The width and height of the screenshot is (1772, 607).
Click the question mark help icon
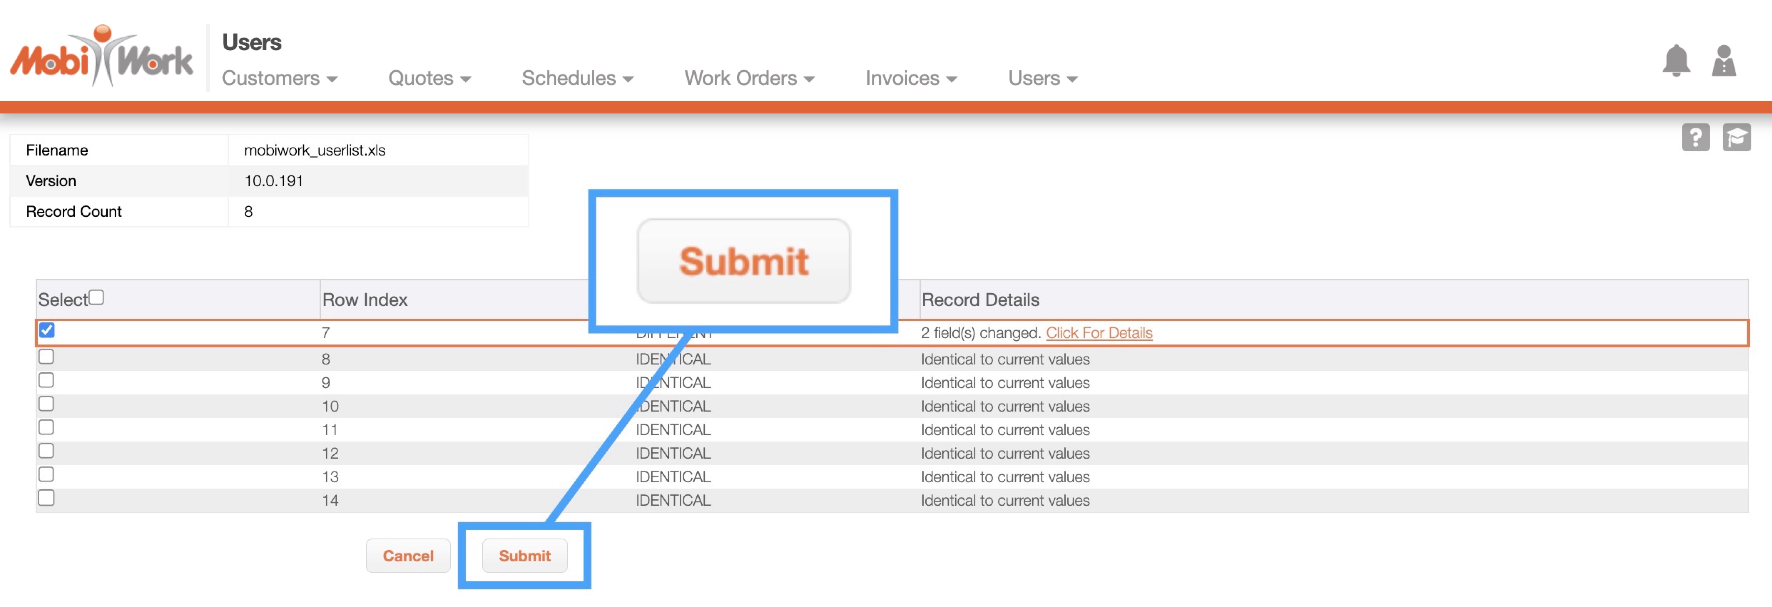[x=1695, y=137]
